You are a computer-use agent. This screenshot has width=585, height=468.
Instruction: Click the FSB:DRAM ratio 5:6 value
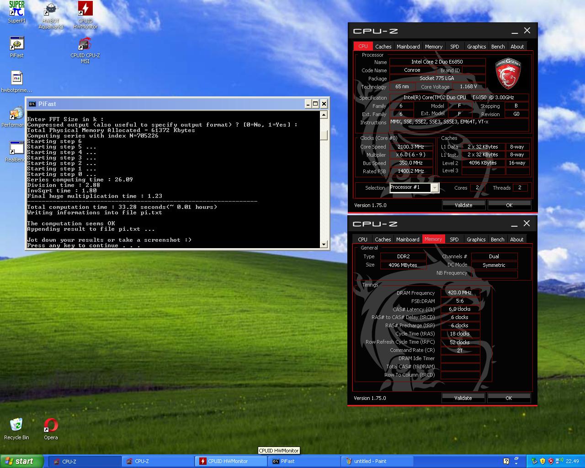[460, 301]
